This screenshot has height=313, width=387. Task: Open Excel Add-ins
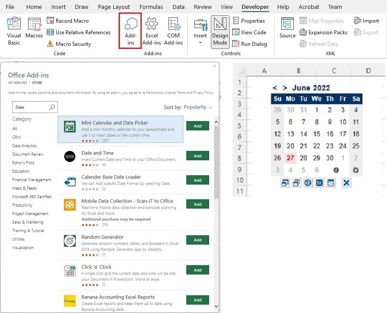[x=151, y=30]
